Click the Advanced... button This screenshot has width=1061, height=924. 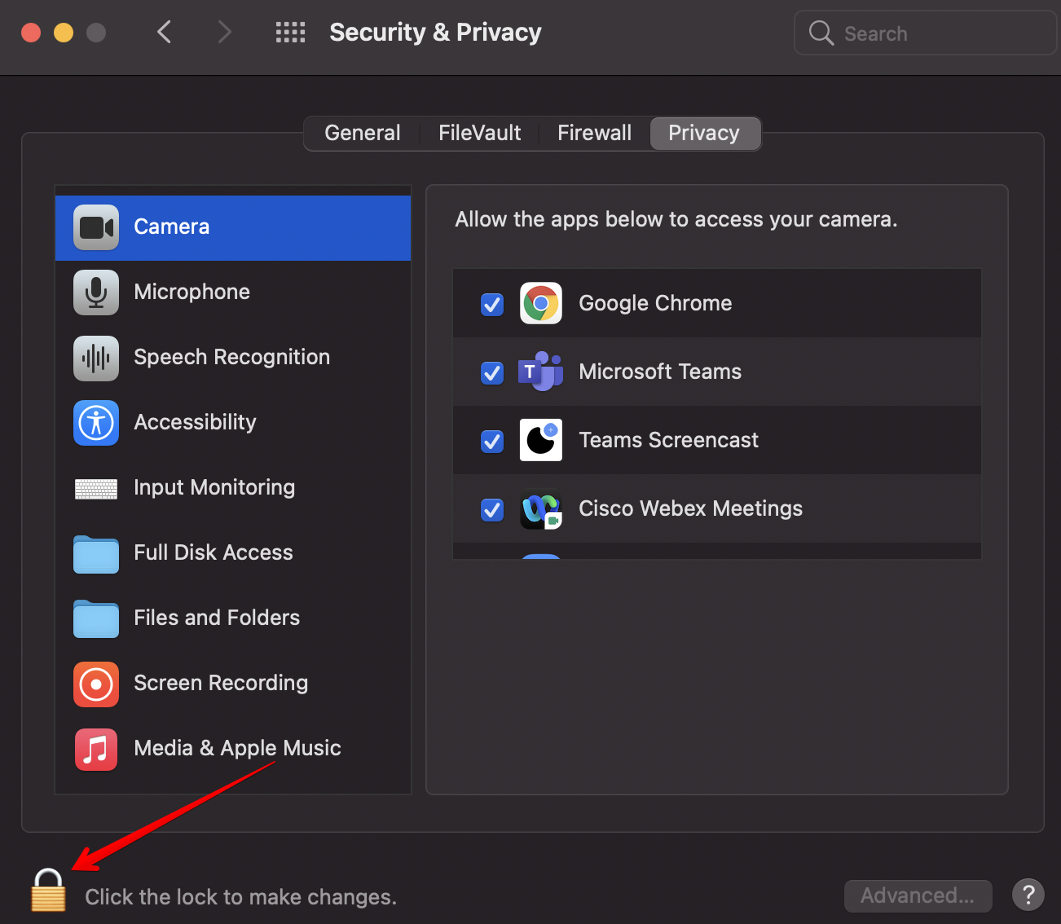(x=918, y=895)
